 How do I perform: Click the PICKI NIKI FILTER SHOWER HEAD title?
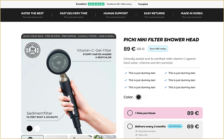point(161,40)
